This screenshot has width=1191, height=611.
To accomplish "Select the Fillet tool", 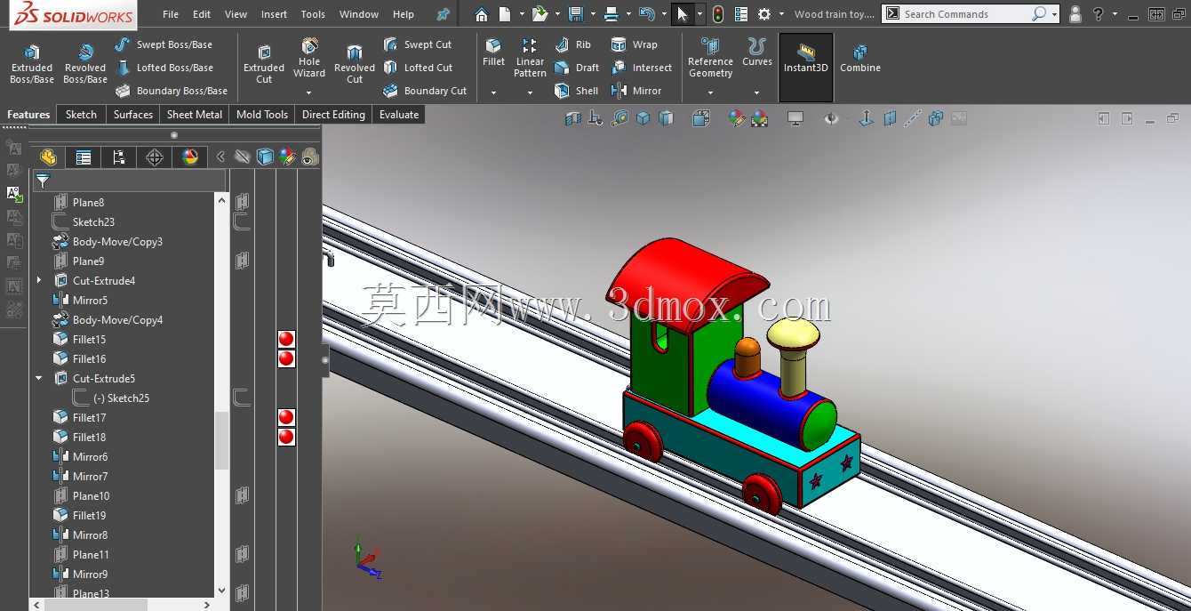I will [493, 53].
